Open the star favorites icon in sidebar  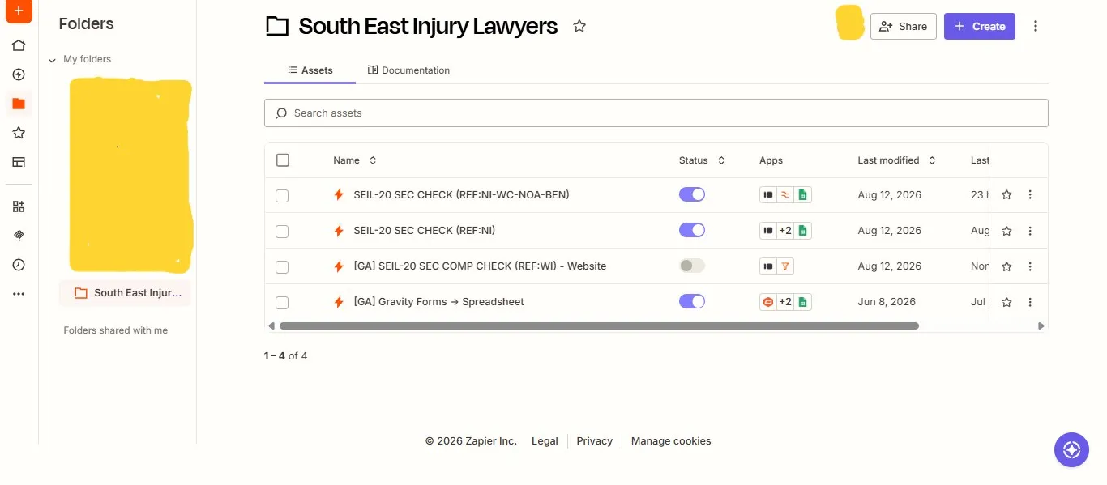point(19,133)
